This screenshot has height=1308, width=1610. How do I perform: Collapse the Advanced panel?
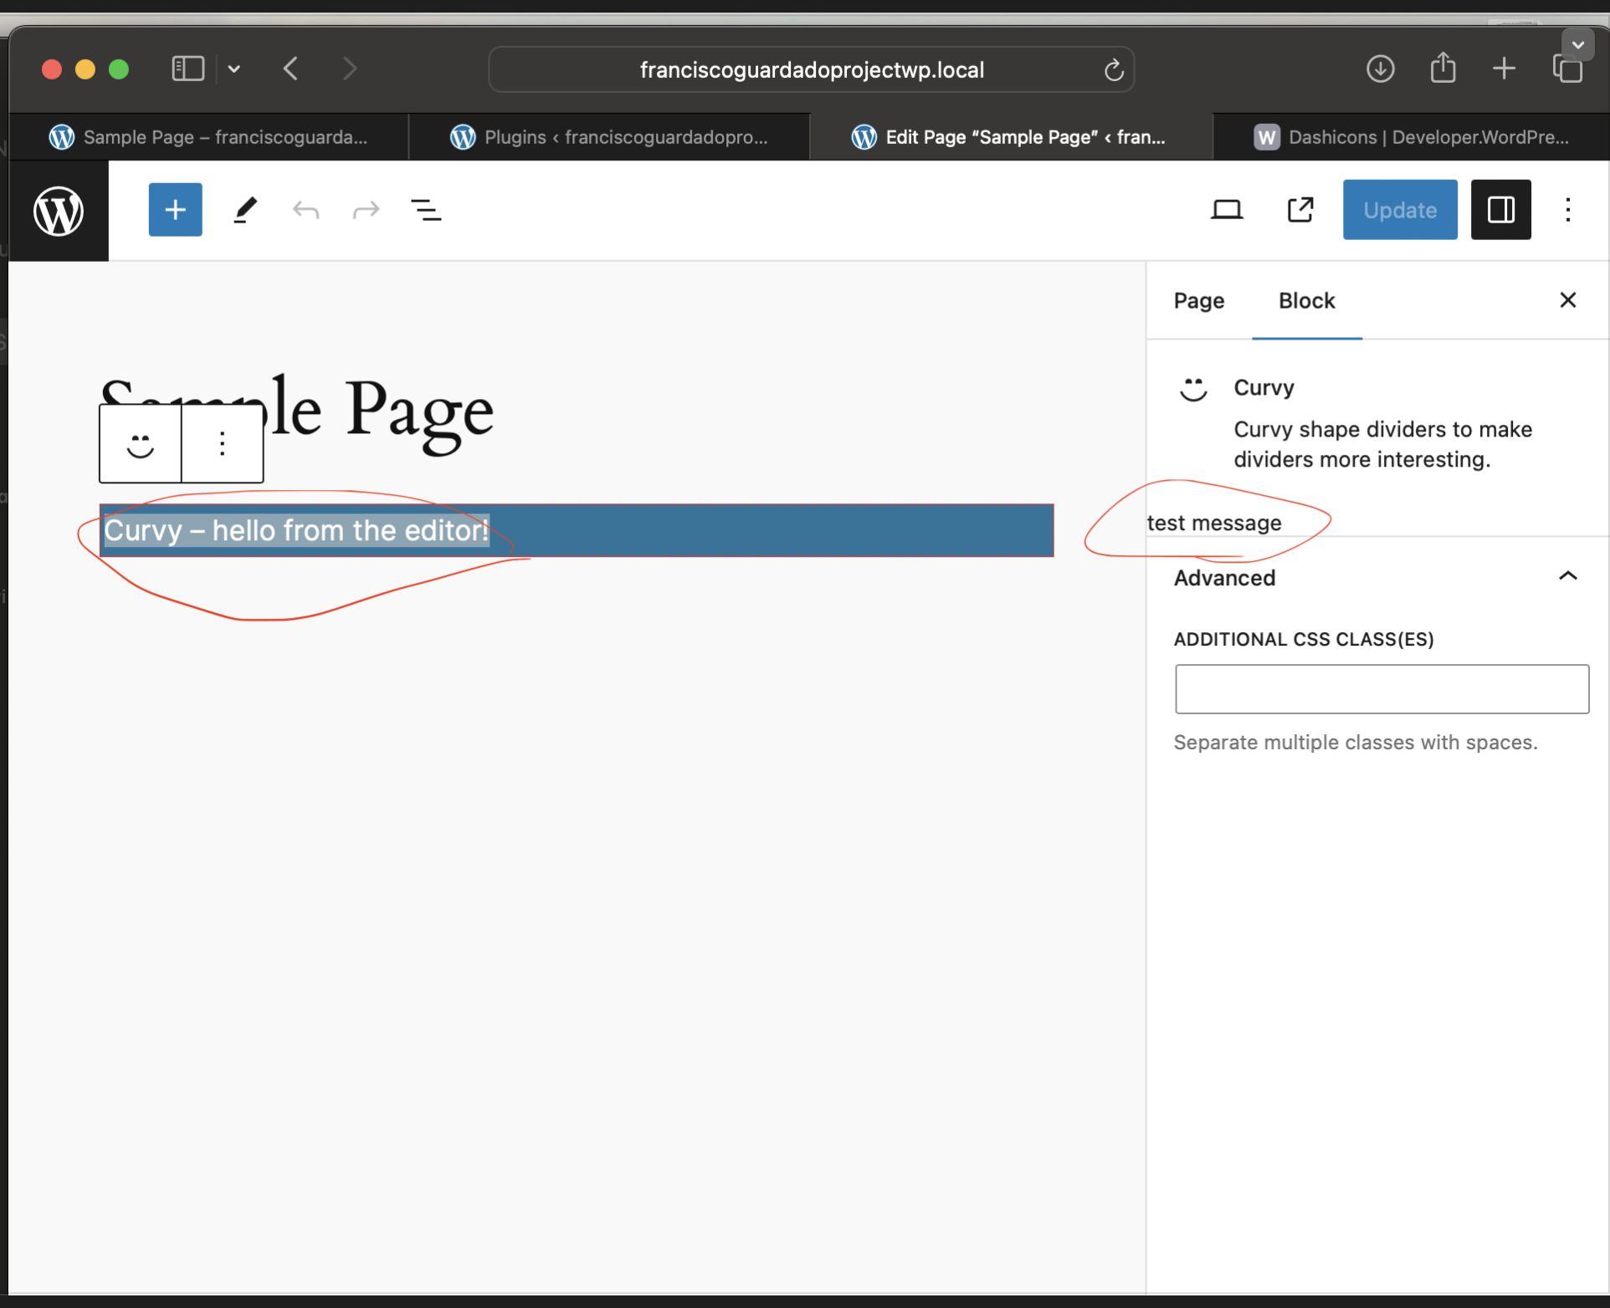click(x=1377, y=578)
